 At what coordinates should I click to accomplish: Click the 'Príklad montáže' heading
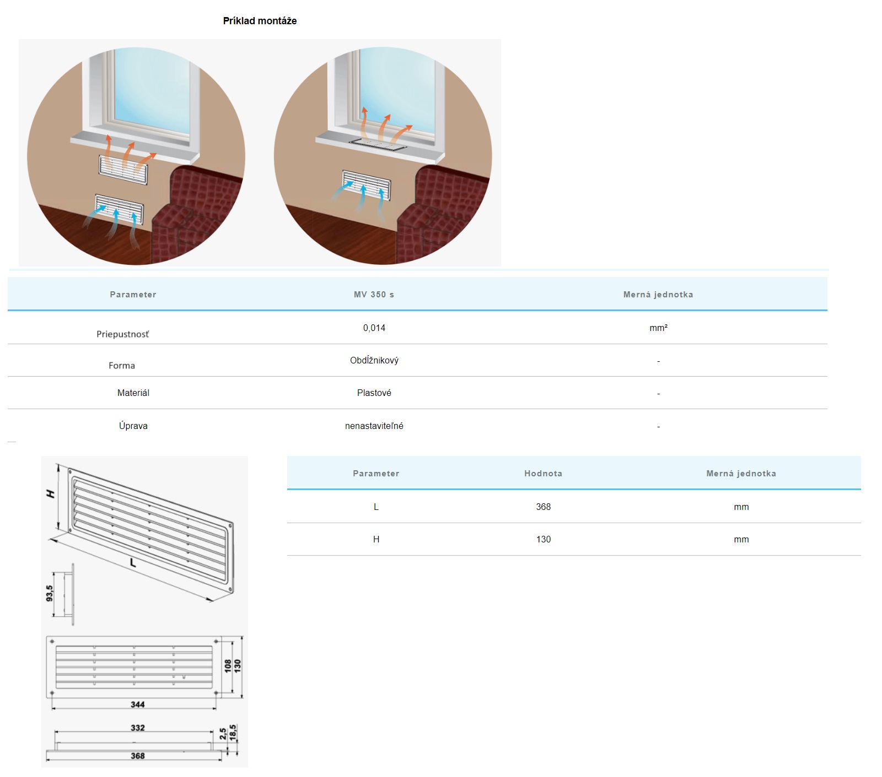(260, 21)
